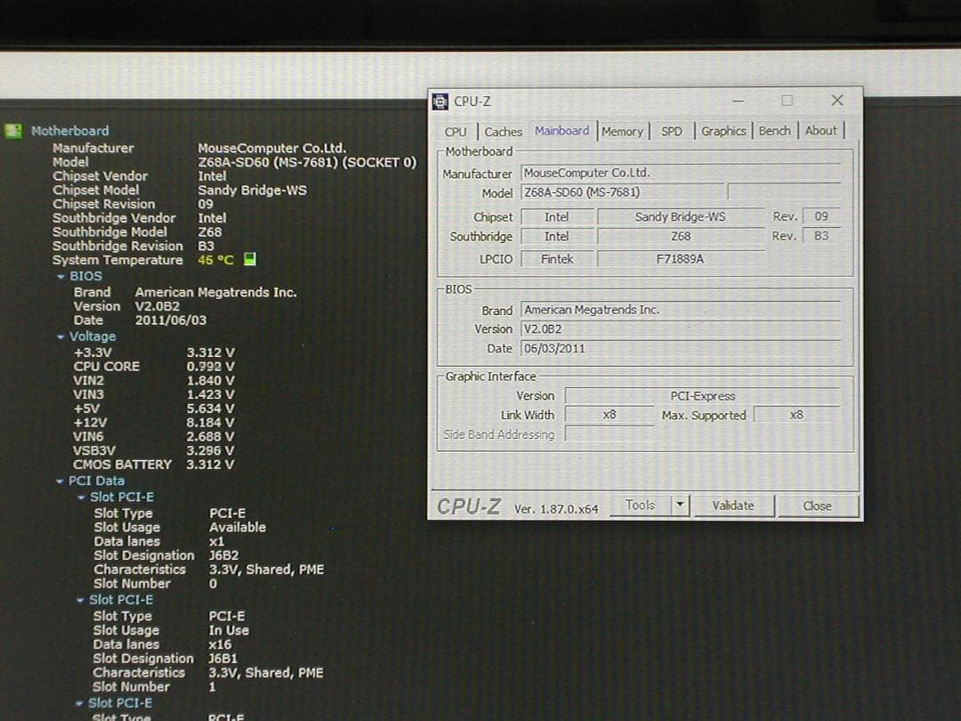Click the Data lanes x1 row

(159, 541)
